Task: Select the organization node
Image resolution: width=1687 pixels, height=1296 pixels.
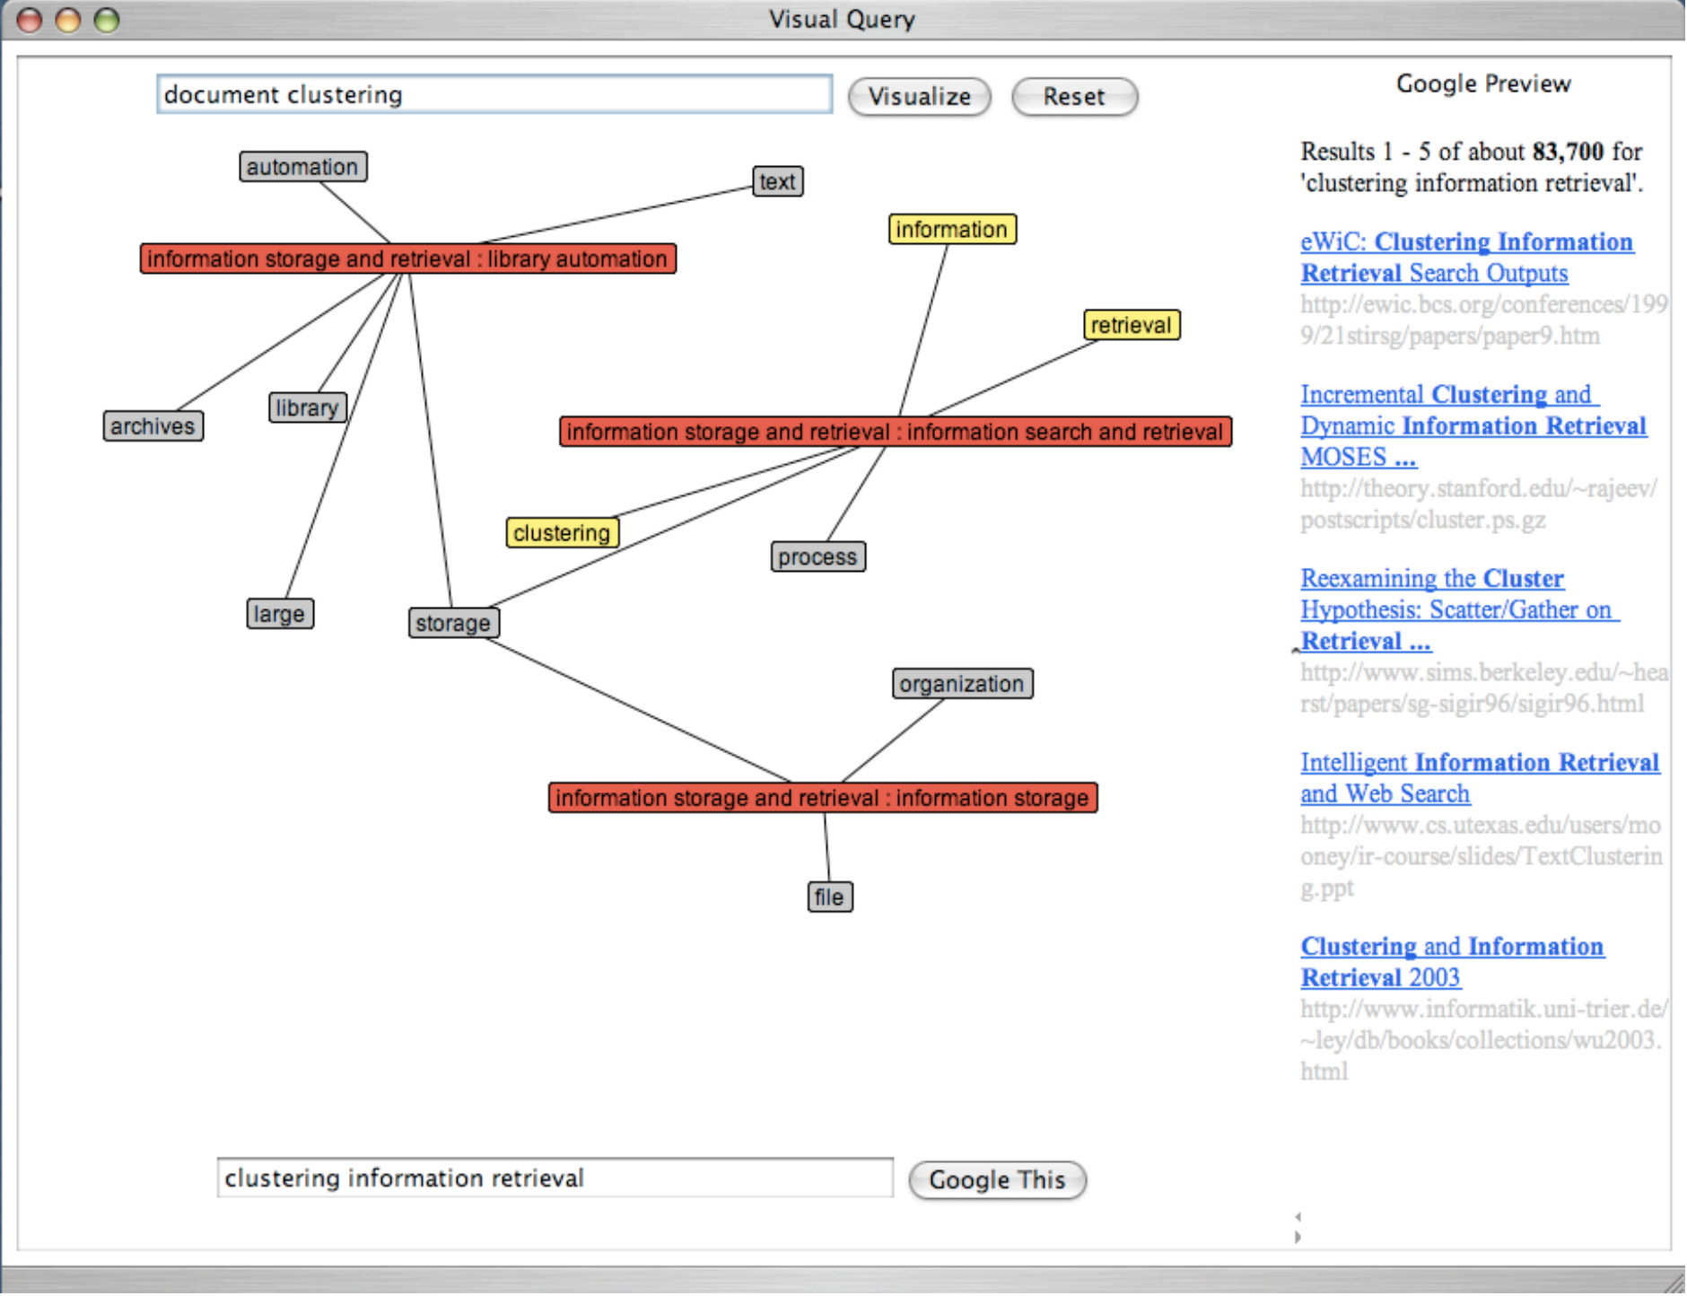Action: [962, 684]
